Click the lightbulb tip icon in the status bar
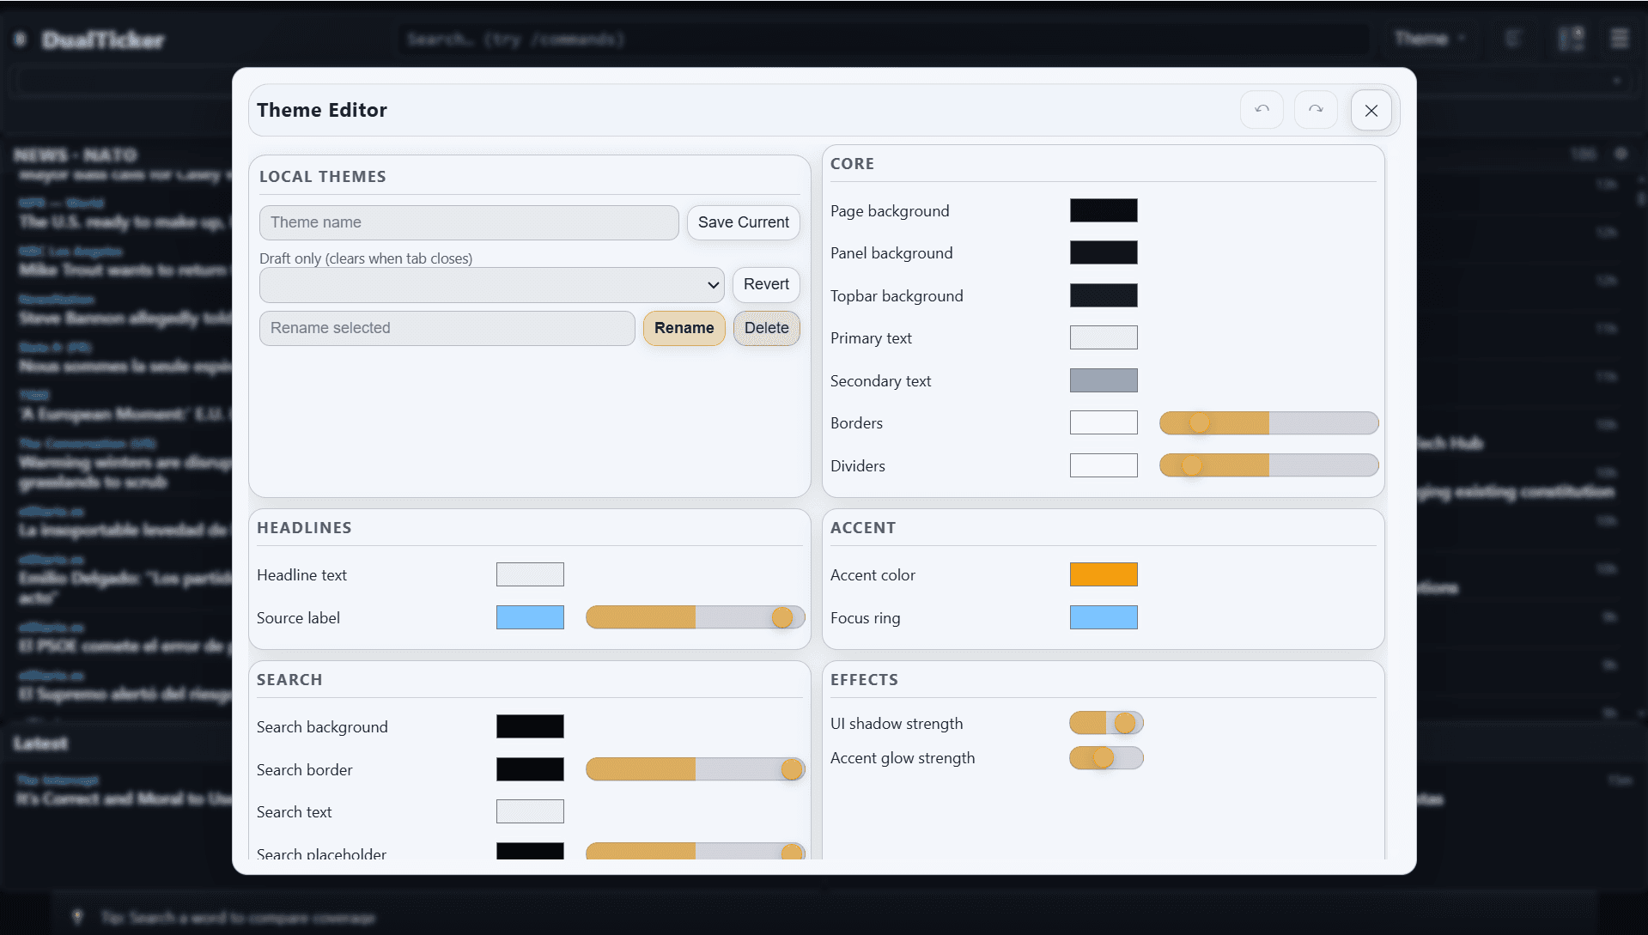1648x935 pixels. pyautogui.click(x=78, y=917)
